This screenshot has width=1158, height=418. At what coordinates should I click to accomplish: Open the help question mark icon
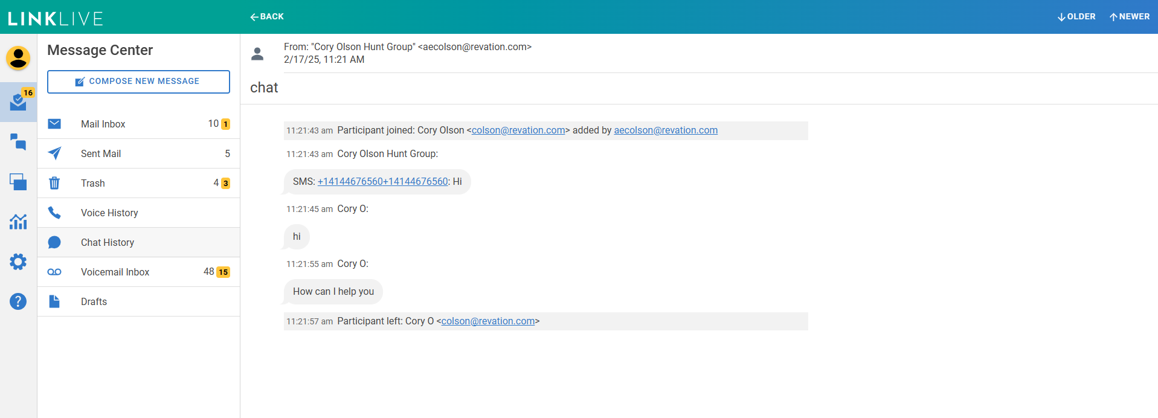pyautogui.click(x=18, y=301)
